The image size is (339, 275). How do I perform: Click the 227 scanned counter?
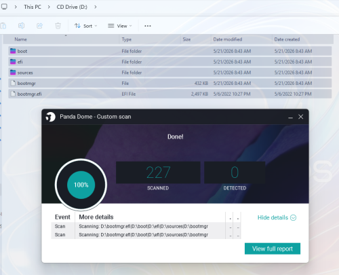(158, 172)
